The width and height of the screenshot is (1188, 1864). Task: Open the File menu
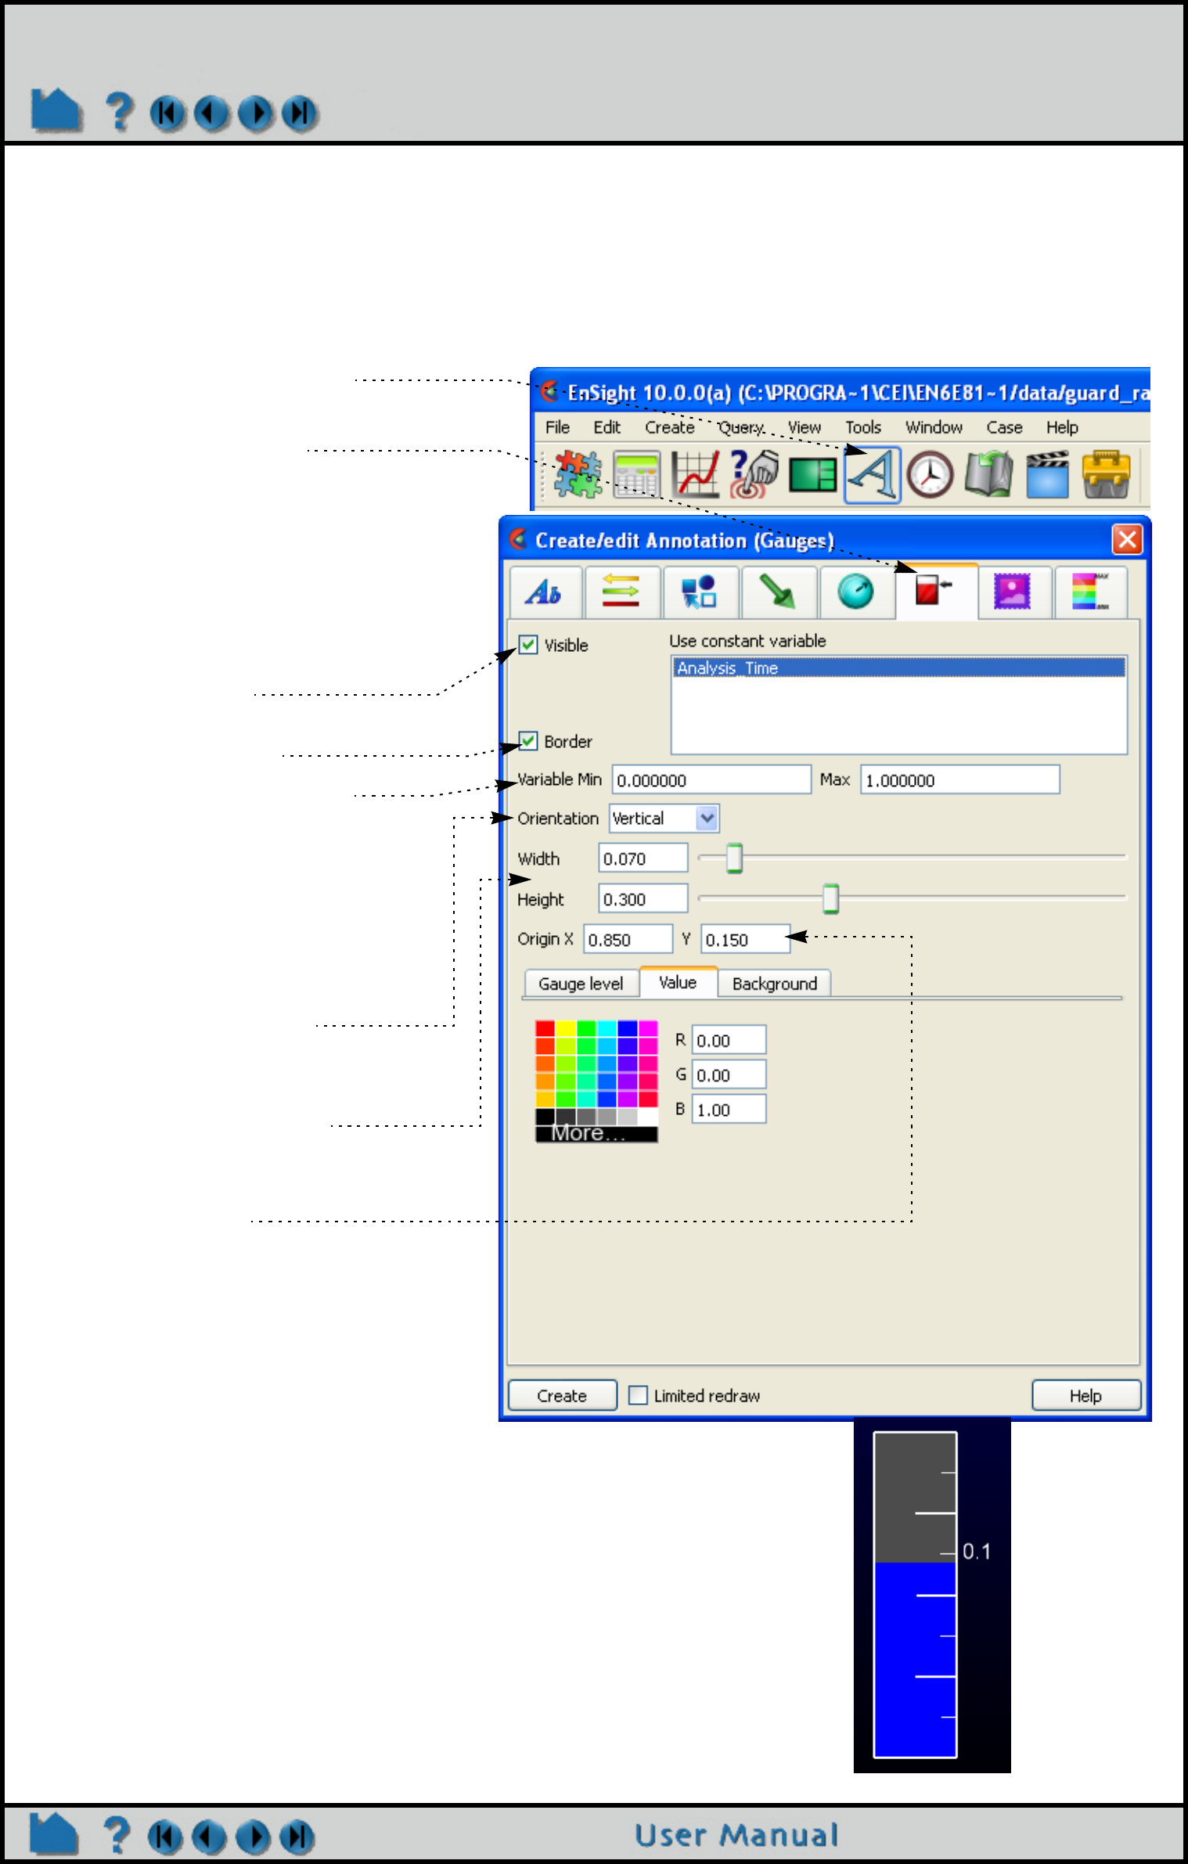[557, 427]
